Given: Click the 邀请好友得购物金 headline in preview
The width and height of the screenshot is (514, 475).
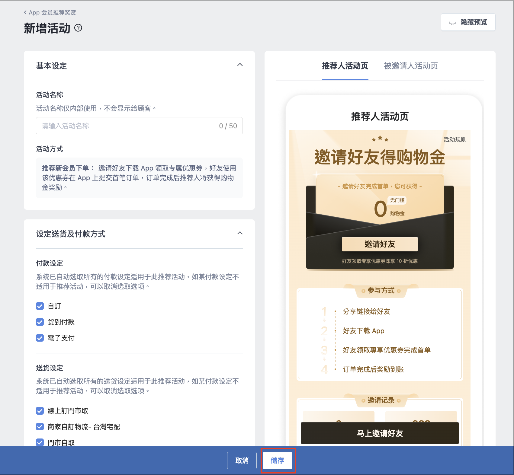Looking at the screenshot, I should tap(380, 157).
